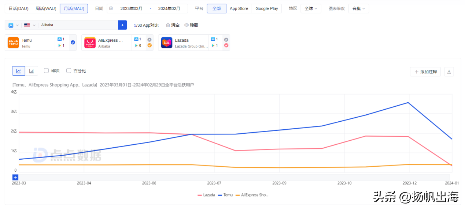Enable 堆积 checkbox
465x209 pixels.
[47, 71]
